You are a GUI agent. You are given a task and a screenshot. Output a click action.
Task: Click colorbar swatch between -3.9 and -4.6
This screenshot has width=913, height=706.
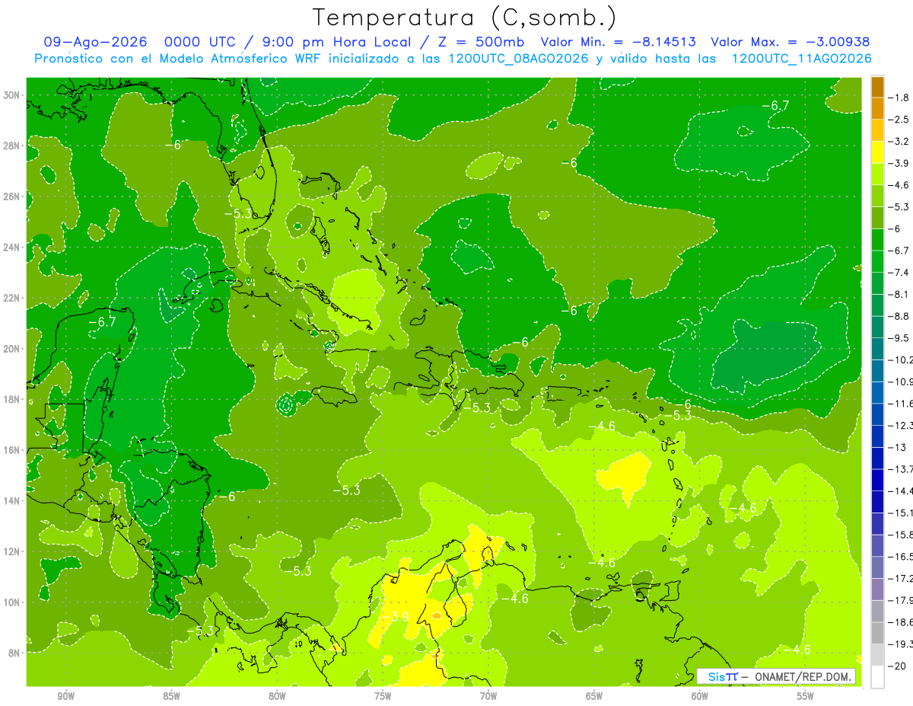click(x=877, y=174)
